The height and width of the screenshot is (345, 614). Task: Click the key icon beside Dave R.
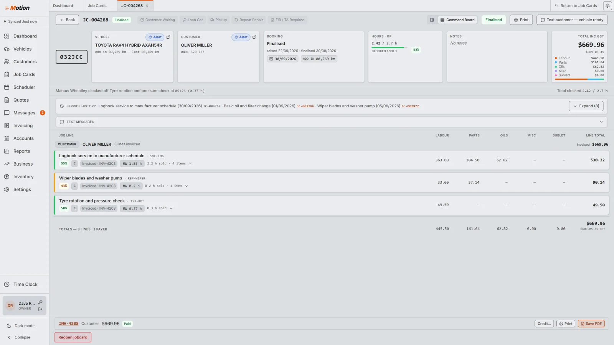(x=40, y=302)
